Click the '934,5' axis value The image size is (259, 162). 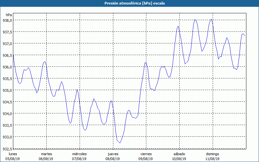[7, 102]
